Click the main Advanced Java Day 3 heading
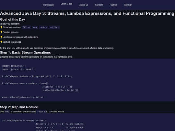Image resolution: width=175 pixels, height=131 pixels. (87, 13)
